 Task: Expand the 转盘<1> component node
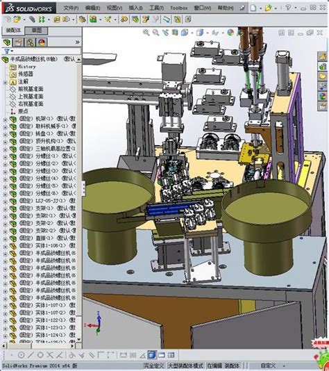pyautogui.click(x=5, y=135)
